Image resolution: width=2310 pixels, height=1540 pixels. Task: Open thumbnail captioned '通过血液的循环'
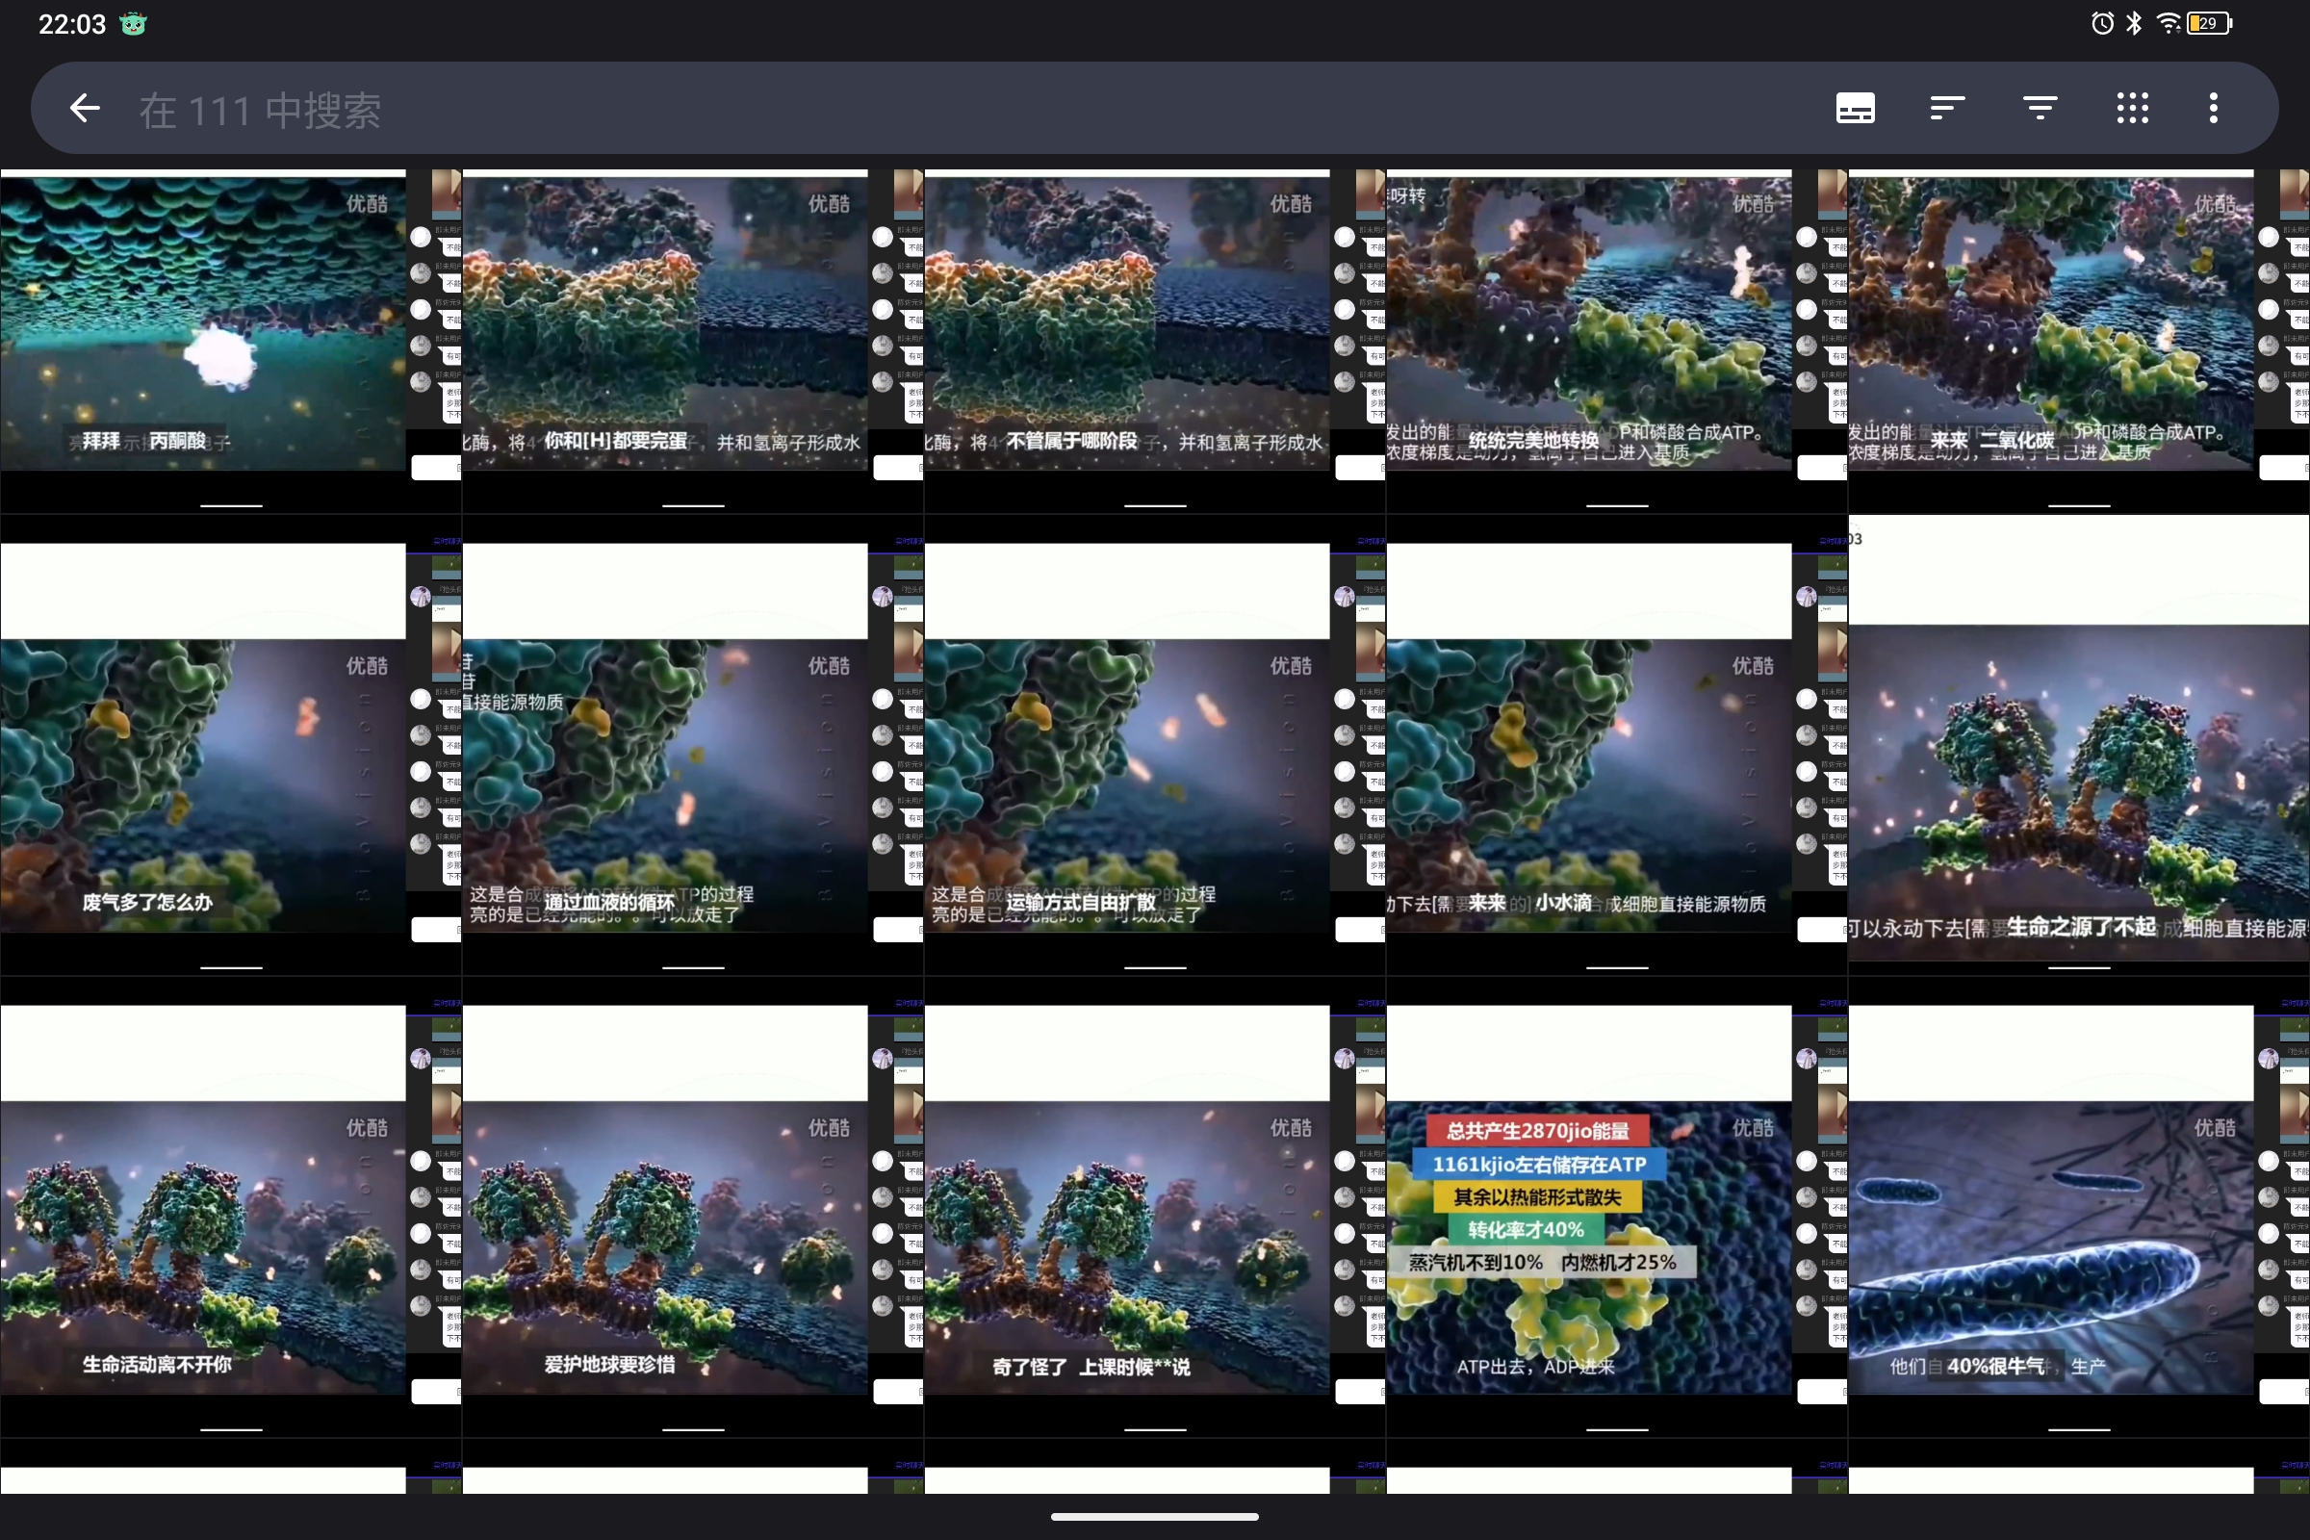692,745
